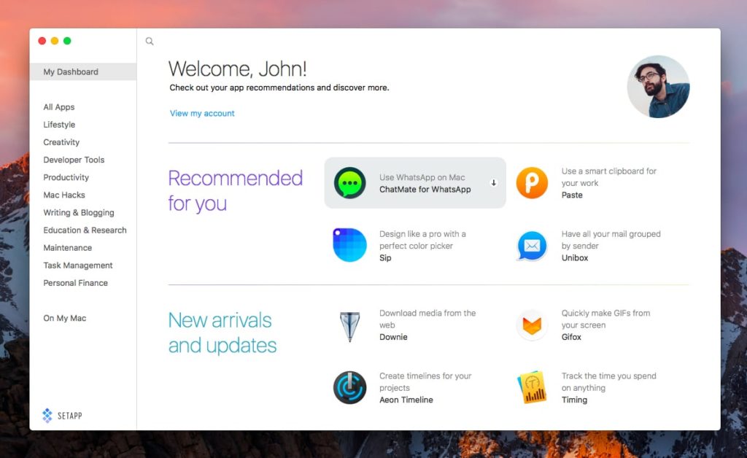Click 'Download media from the web' text

[x=427, y=319]
